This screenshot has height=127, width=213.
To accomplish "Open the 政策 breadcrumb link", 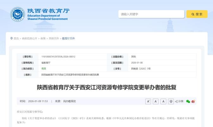I will (43, 38).
